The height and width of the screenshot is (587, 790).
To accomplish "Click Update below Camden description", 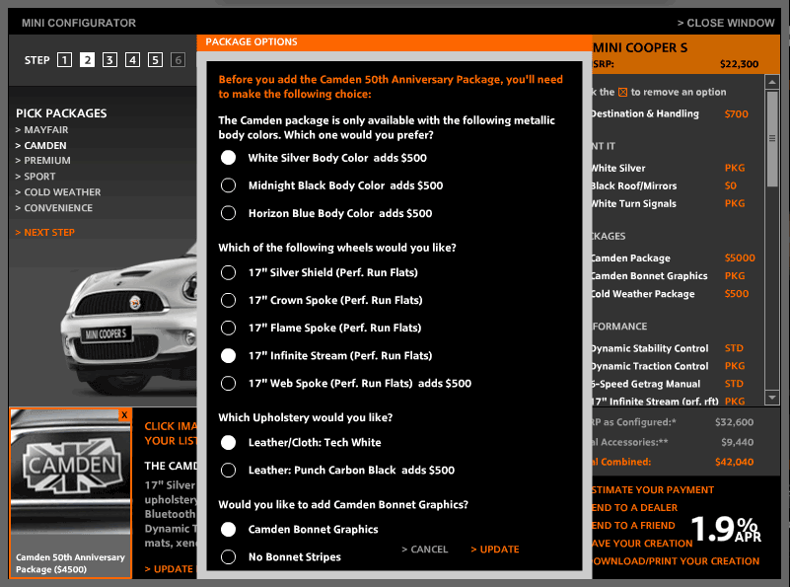I will click(169, 569).
